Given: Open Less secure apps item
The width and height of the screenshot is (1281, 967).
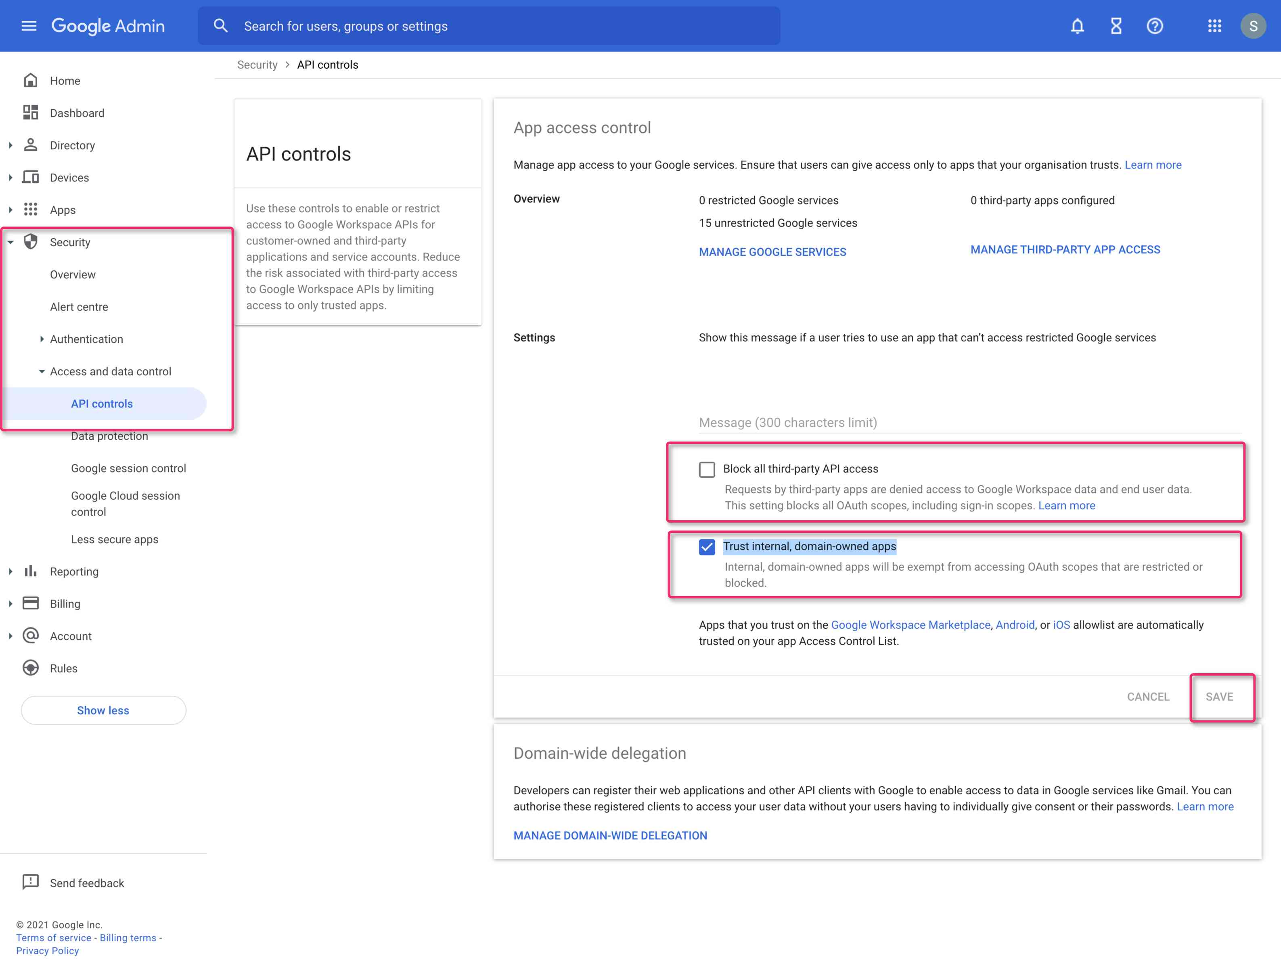Looking at the screenshot, I should point(115,539).
